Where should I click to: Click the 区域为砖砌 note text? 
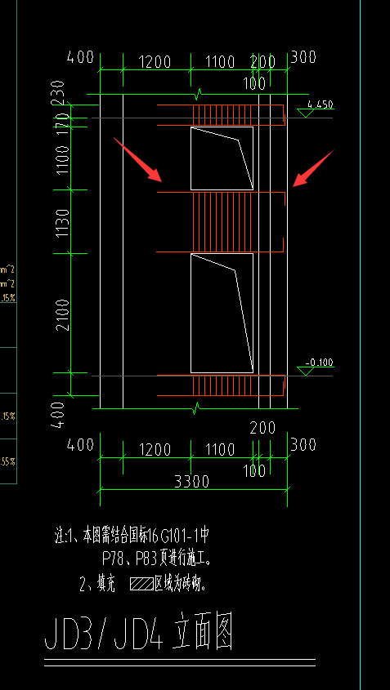point(181,584)
